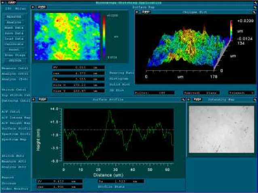Image resolution: width=258 pixels, height=193 pixels.
Task: Click the Surface Map PV result field
Action: tap(78, 67)
